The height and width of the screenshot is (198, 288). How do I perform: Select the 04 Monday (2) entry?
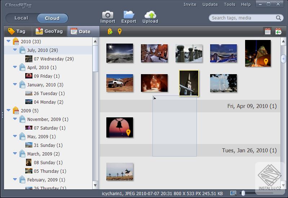(49, 102)
